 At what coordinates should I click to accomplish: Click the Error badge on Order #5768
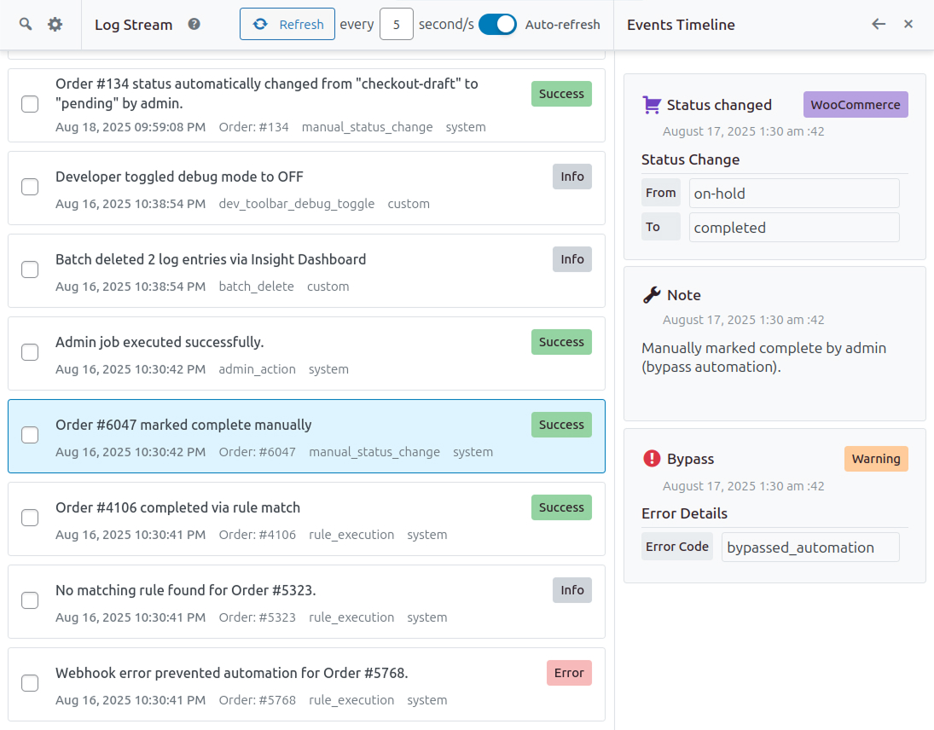pos(568,673)
